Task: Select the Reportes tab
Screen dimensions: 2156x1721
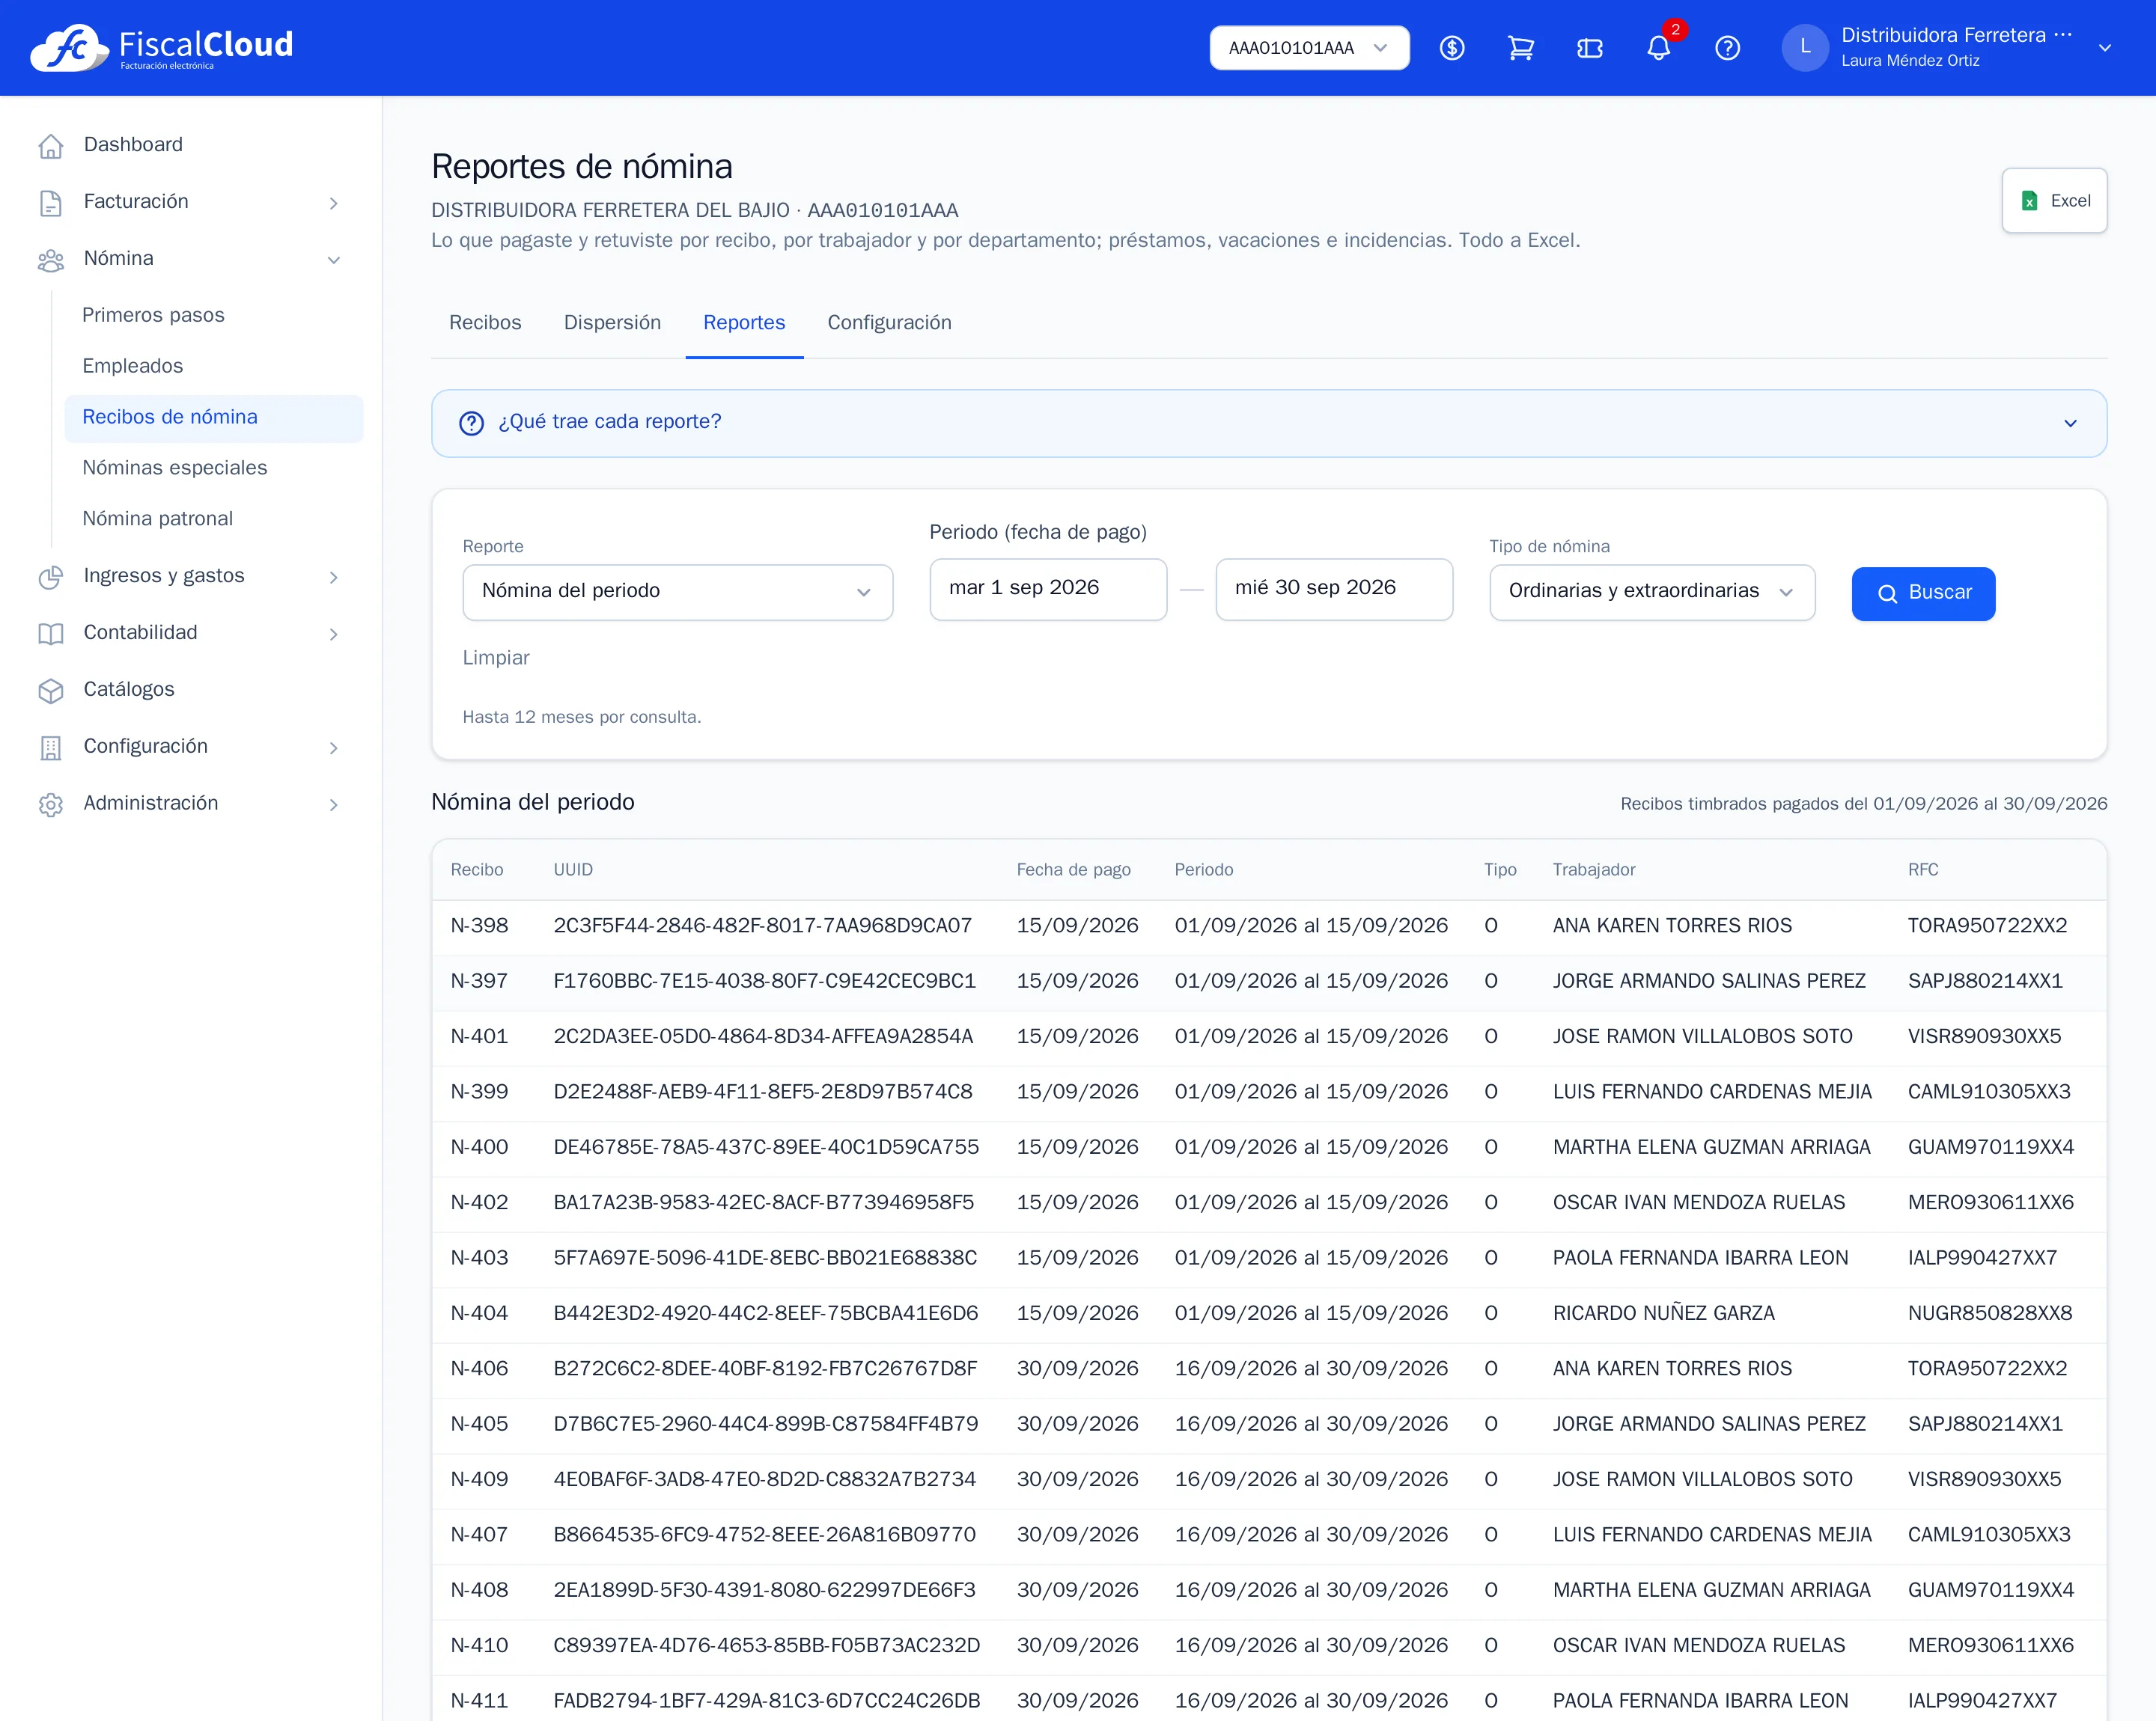Action: (x=744, y=323)
